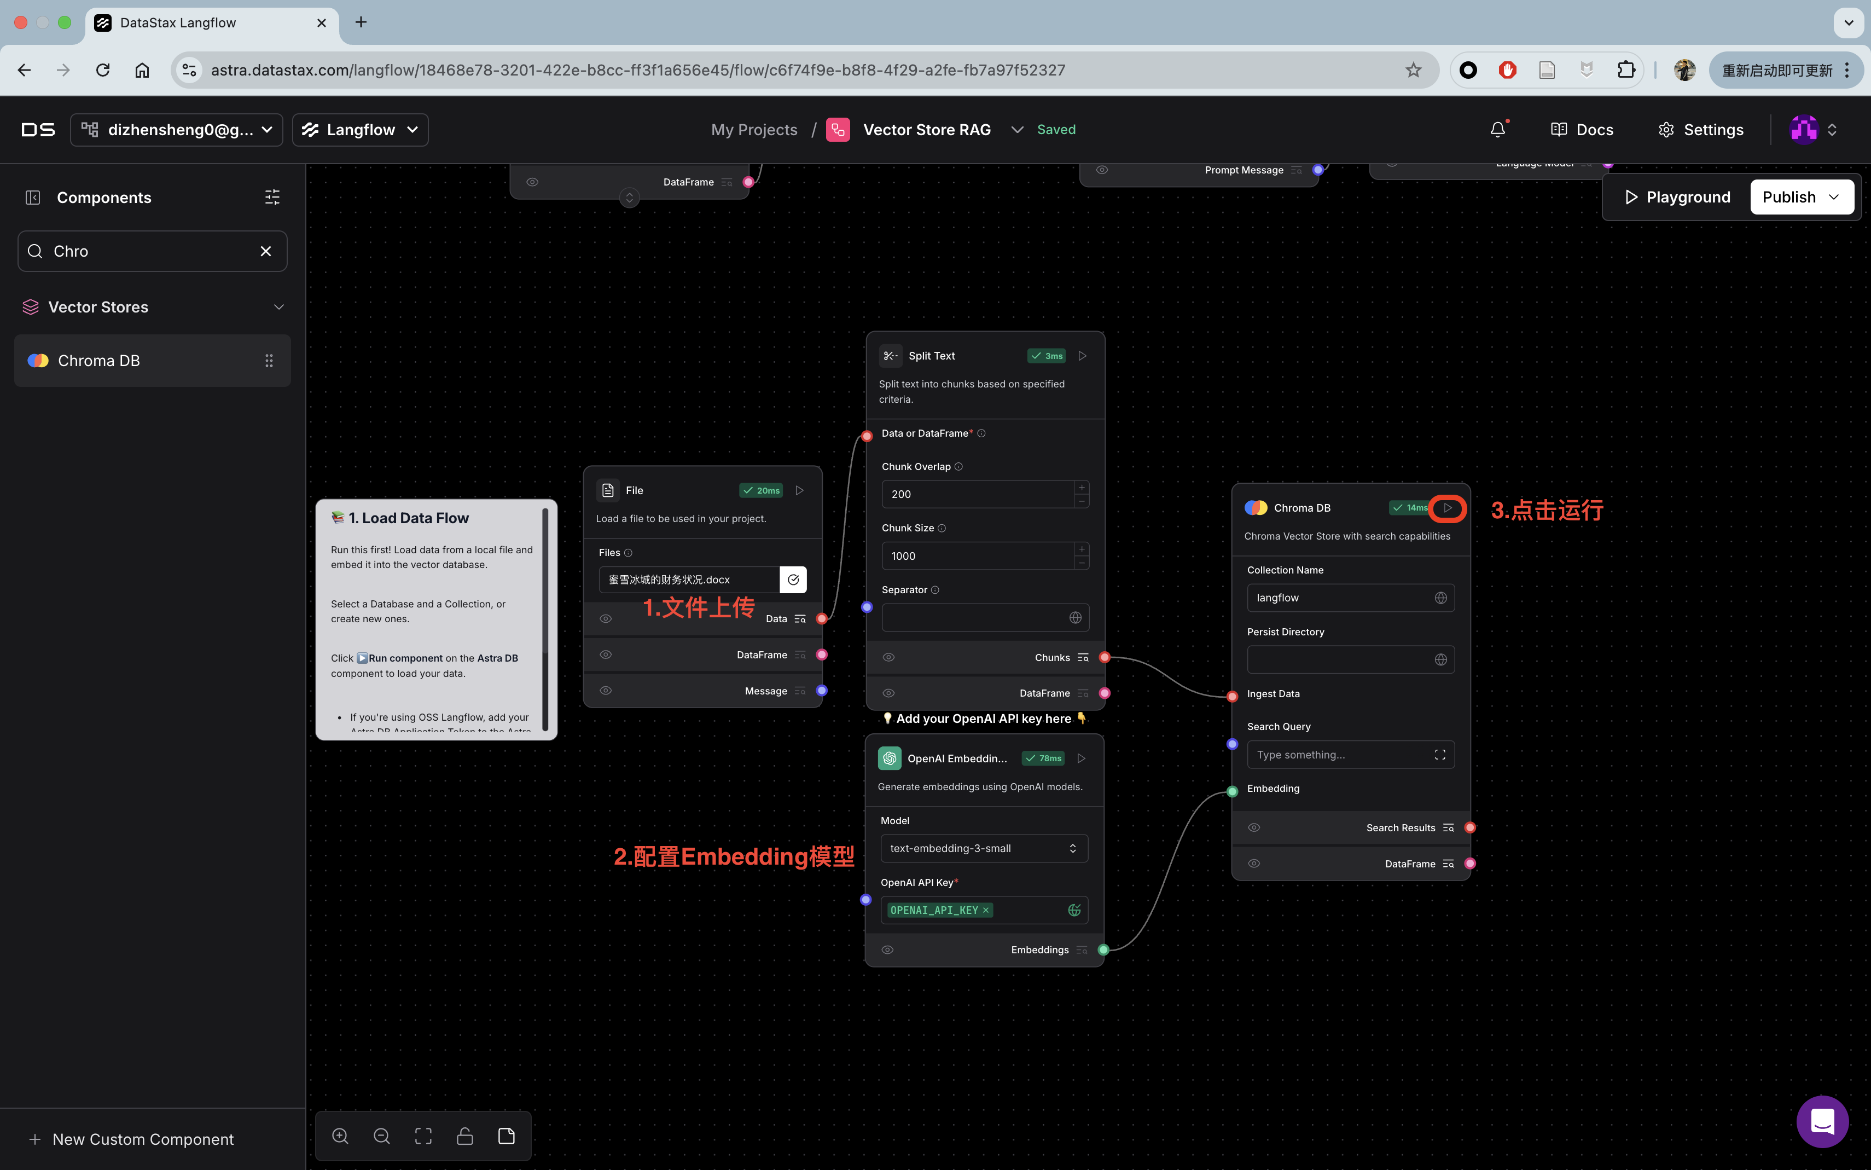The height and width of the screenshot is (1170, 1871).
Task: Collapse the Vector Stores category
Action: [x=278, y=307]
